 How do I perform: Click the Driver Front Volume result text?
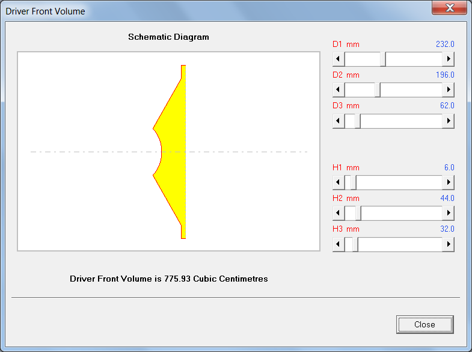[169, 279]
